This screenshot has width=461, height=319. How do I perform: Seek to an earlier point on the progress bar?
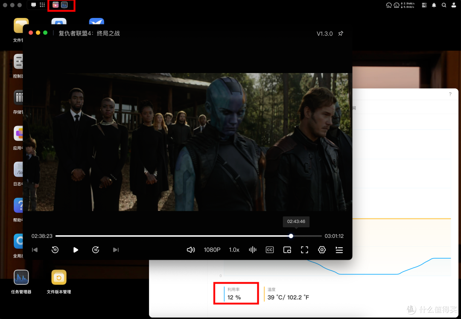coord(172,236)
